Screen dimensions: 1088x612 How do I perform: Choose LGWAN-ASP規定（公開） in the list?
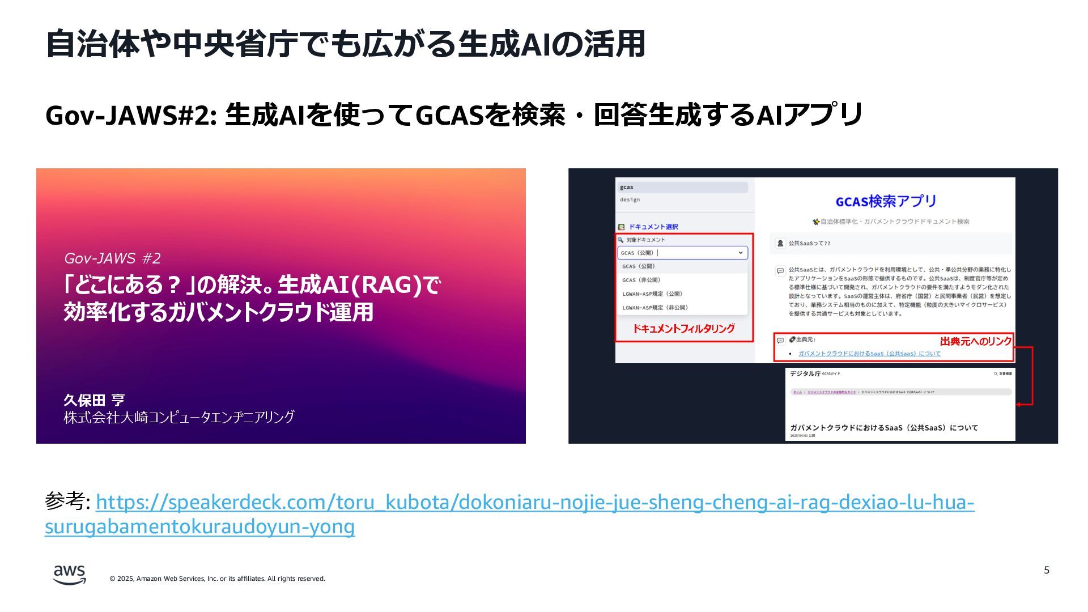pyautogui.click(x=682, y=294)
